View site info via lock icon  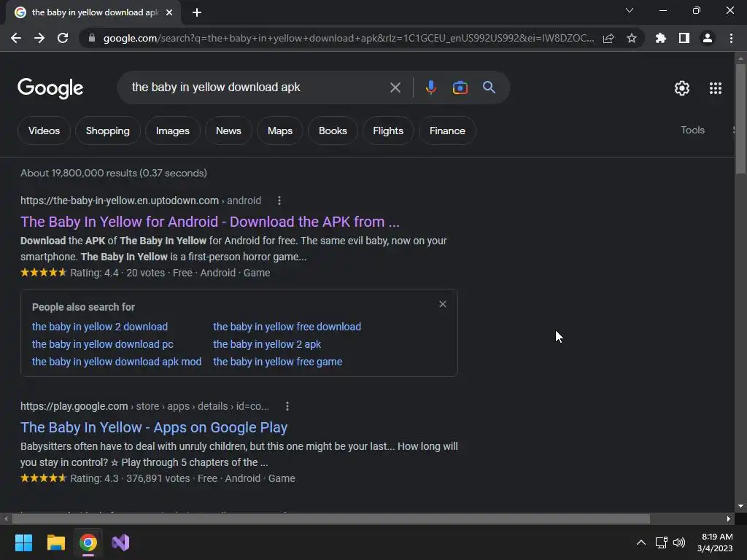[x=92, y=38]
